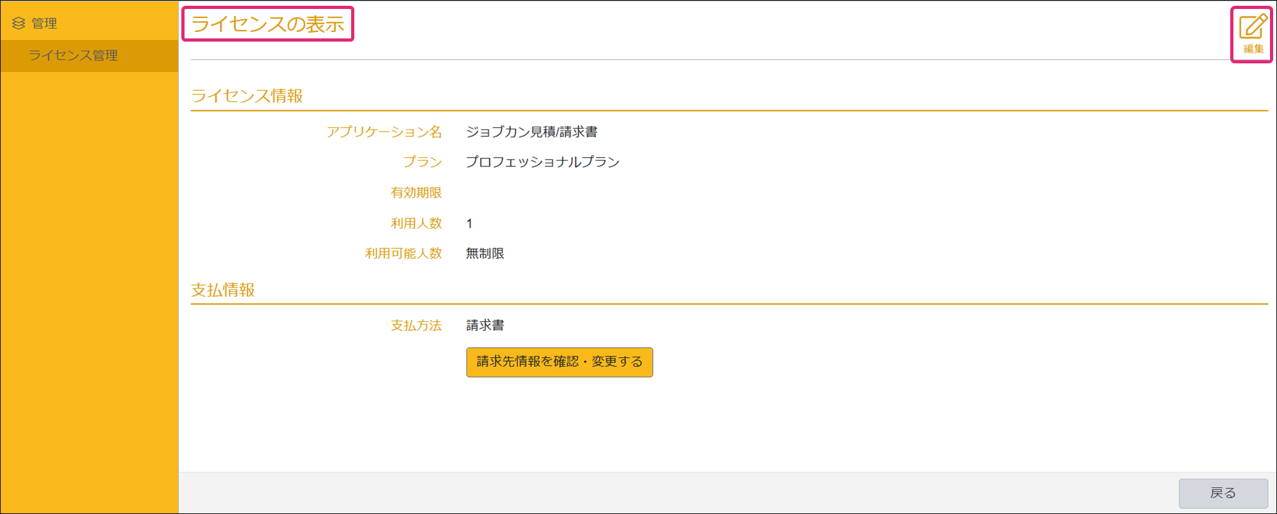
Task: Click the プラン field label
Action: [422, 162]
